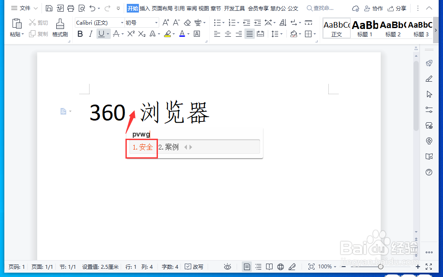The width and height of the screenshot is (443, 277).
Task: Toggle full screen icon in status bar
Action: 429,267
